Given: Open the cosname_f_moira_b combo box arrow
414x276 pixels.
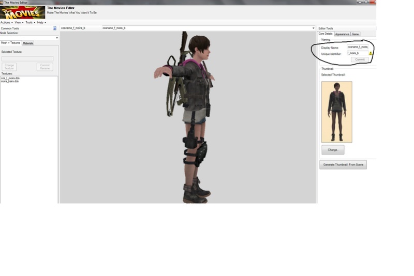Looking at the screenshot, I should click(x=314, y=28).
